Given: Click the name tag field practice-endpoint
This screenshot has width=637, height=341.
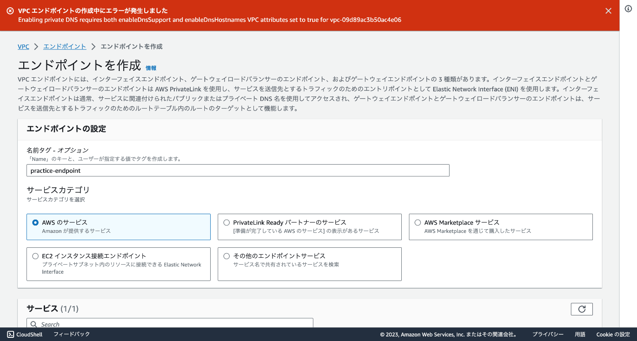Looking at the screenshot, I should tap(238, 170).
